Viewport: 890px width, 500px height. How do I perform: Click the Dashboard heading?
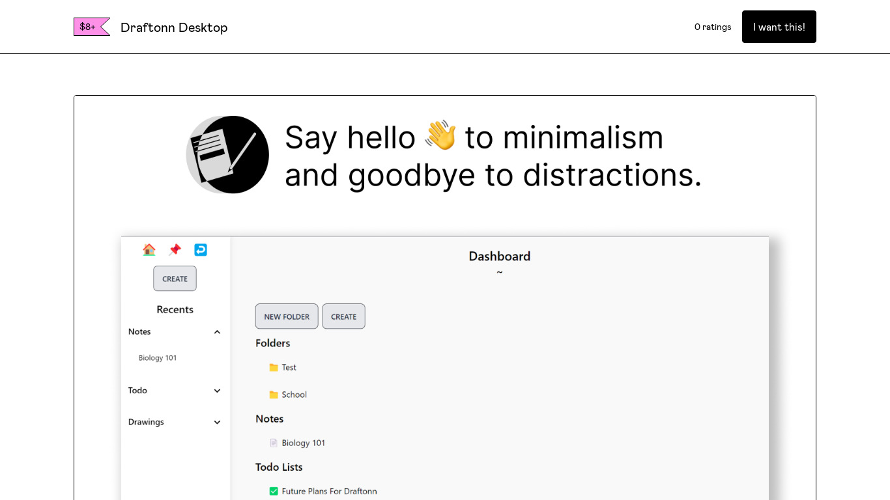tap(500, 257)
